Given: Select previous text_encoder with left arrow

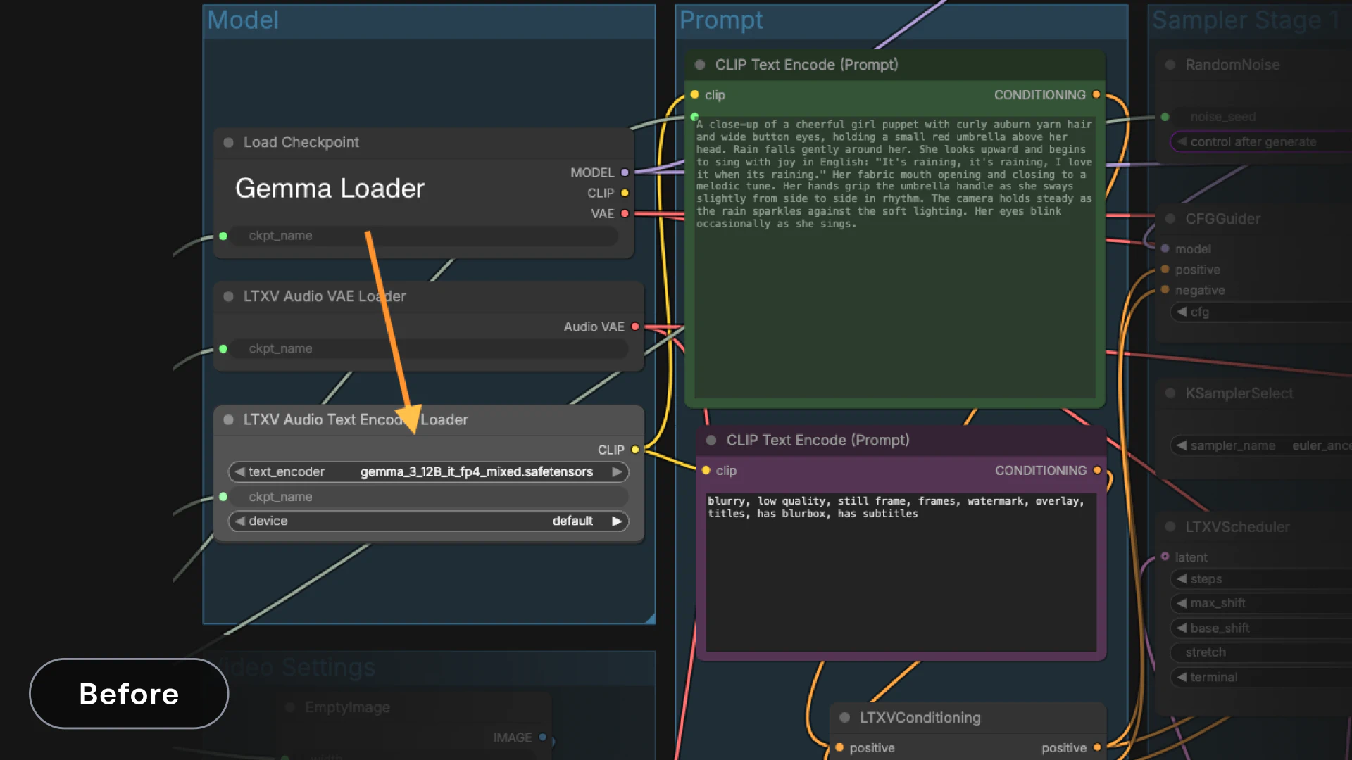Looking at the screenshot, I should coord(240,472).
